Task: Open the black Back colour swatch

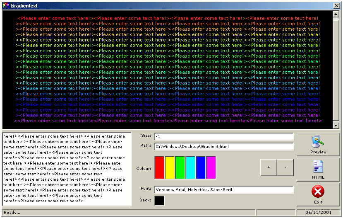Action: click(159, 201)
